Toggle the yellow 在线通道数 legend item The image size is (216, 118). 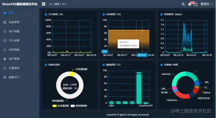click(x=61, y=106)
